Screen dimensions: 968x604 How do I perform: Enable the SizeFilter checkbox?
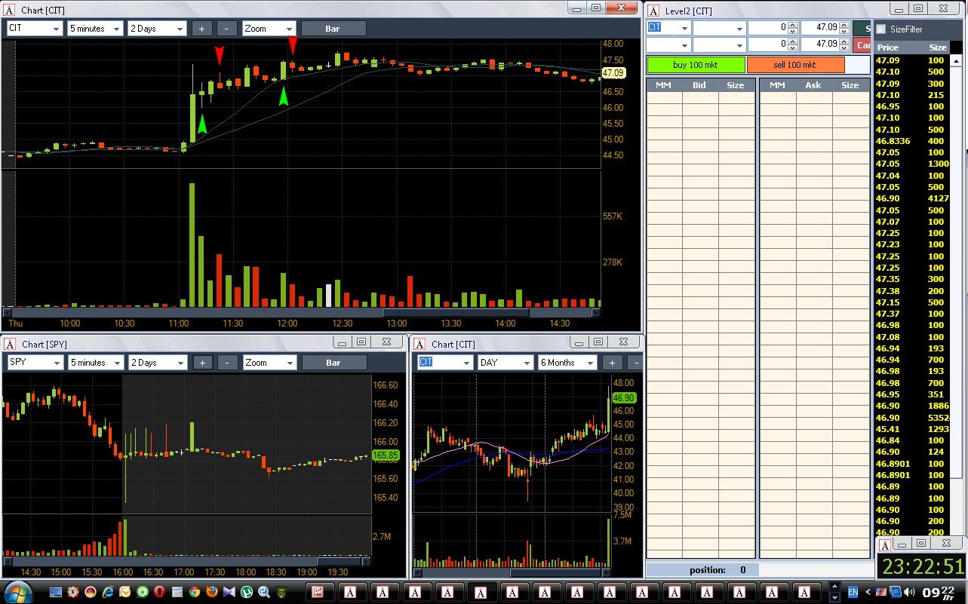880,29
